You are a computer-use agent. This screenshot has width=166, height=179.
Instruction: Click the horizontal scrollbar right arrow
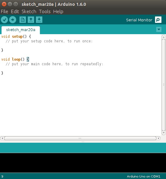158,138
